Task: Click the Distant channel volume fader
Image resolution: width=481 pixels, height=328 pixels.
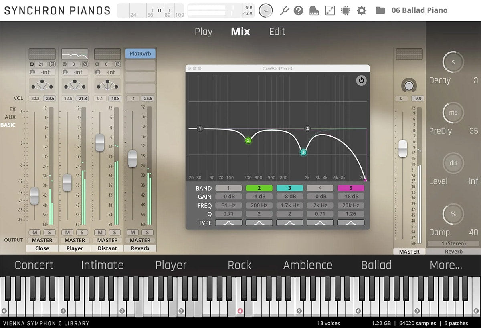Action: 100,143
